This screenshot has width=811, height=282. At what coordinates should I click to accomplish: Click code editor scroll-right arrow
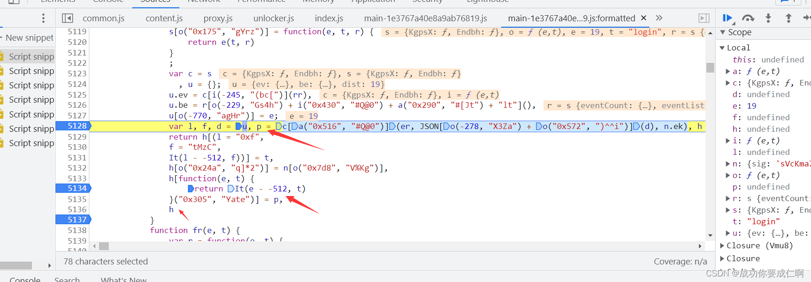[x=700, y=246]
